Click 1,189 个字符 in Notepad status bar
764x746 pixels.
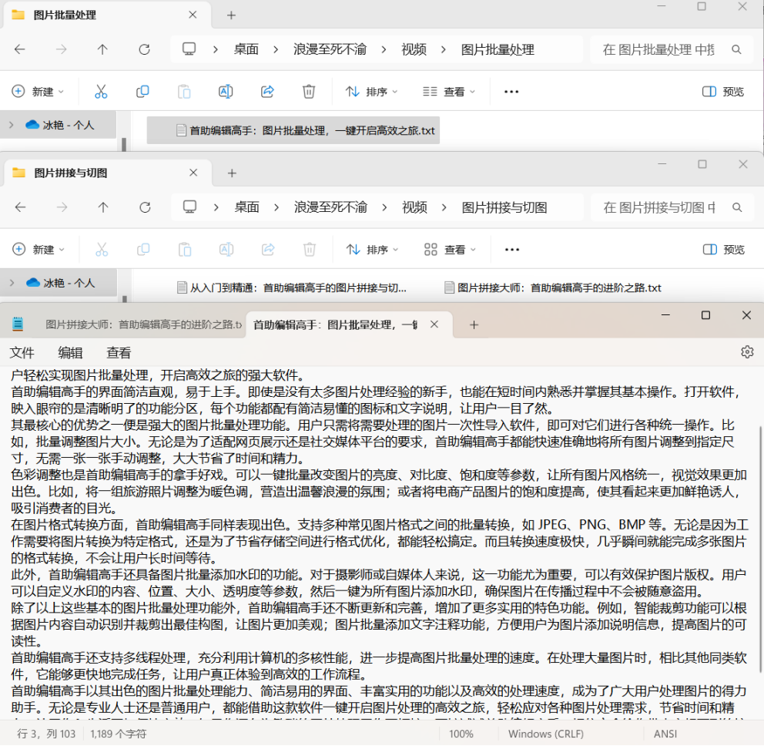(118, 734)
